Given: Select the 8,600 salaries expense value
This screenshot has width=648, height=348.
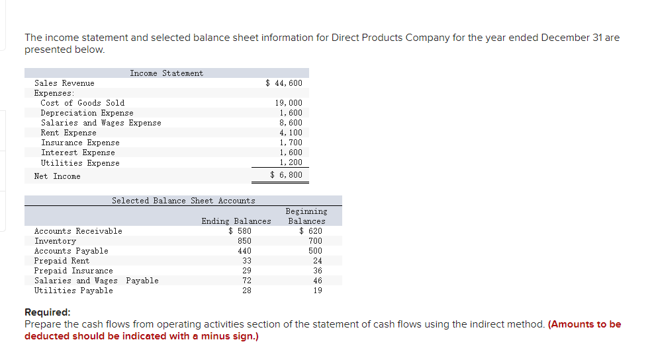Looking at the screenshot, I should point(291,123).
